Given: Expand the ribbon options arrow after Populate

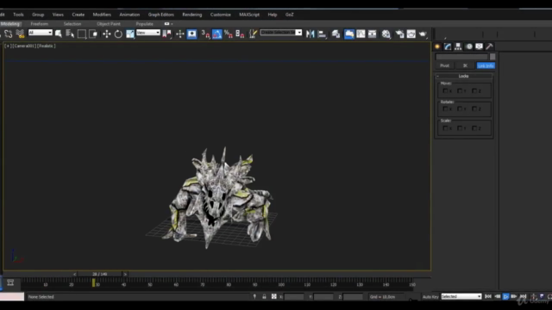Looking at the screenshot, I should click(x=172, y=24).
